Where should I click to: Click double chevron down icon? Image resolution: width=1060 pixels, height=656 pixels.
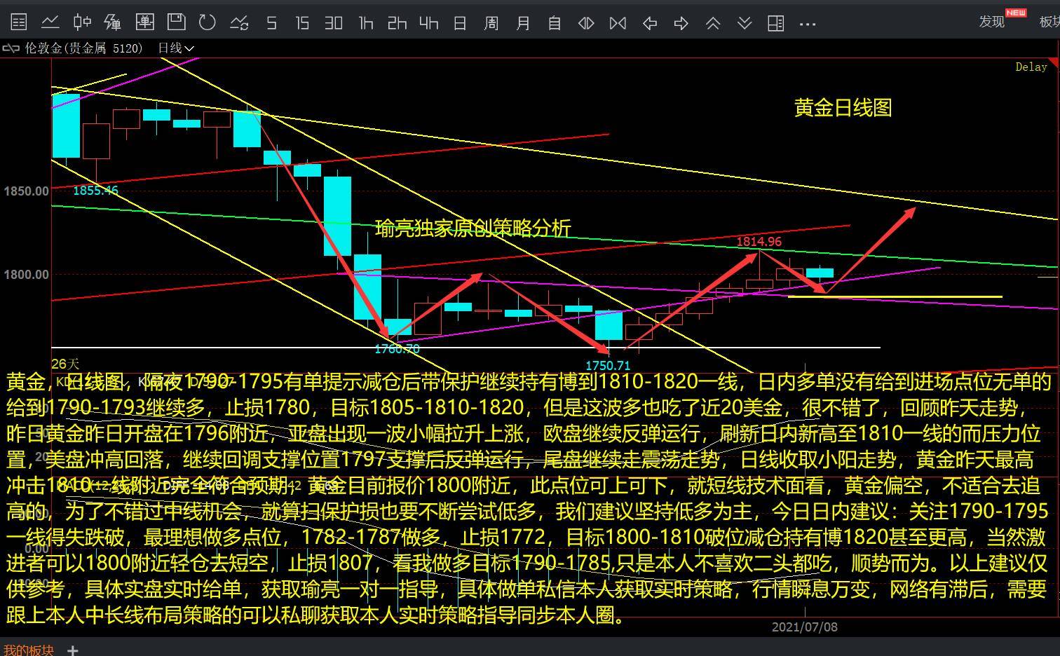tap(745, 24)
